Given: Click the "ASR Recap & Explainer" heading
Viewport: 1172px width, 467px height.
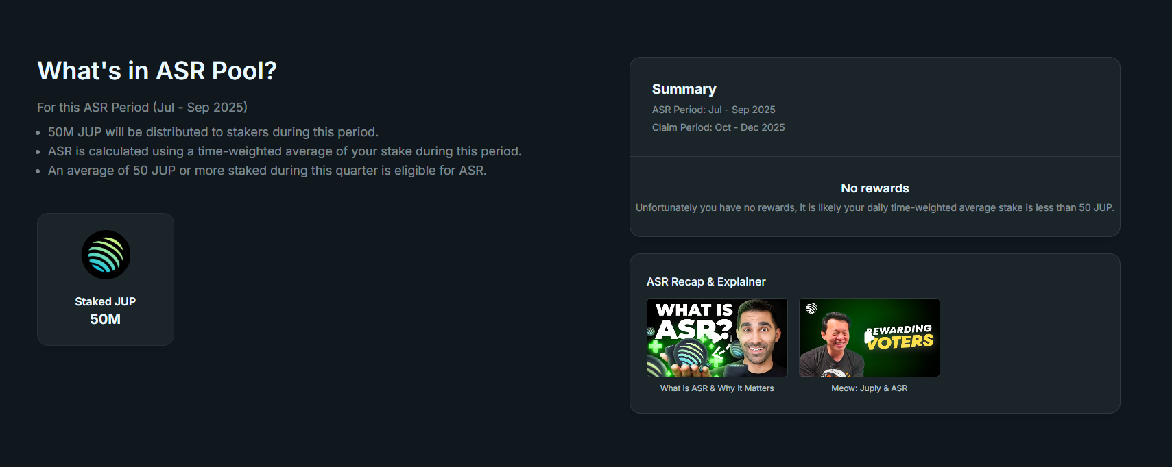Looking at the screenshot, I should point(706,281).
